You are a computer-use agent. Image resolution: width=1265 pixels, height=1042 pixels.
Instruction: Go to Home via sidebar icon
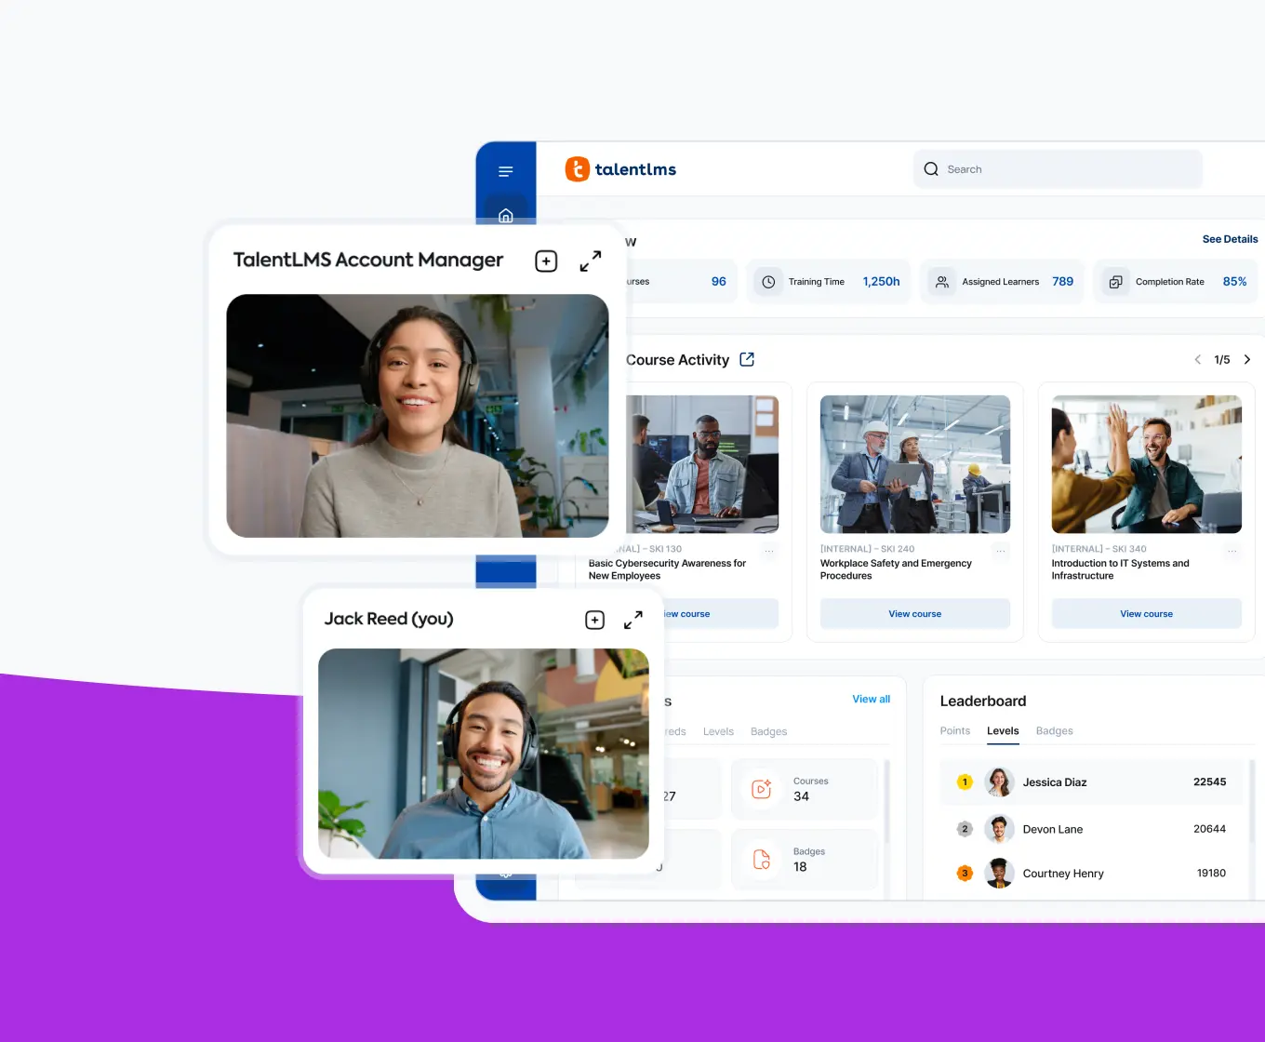tap(505, 216)
